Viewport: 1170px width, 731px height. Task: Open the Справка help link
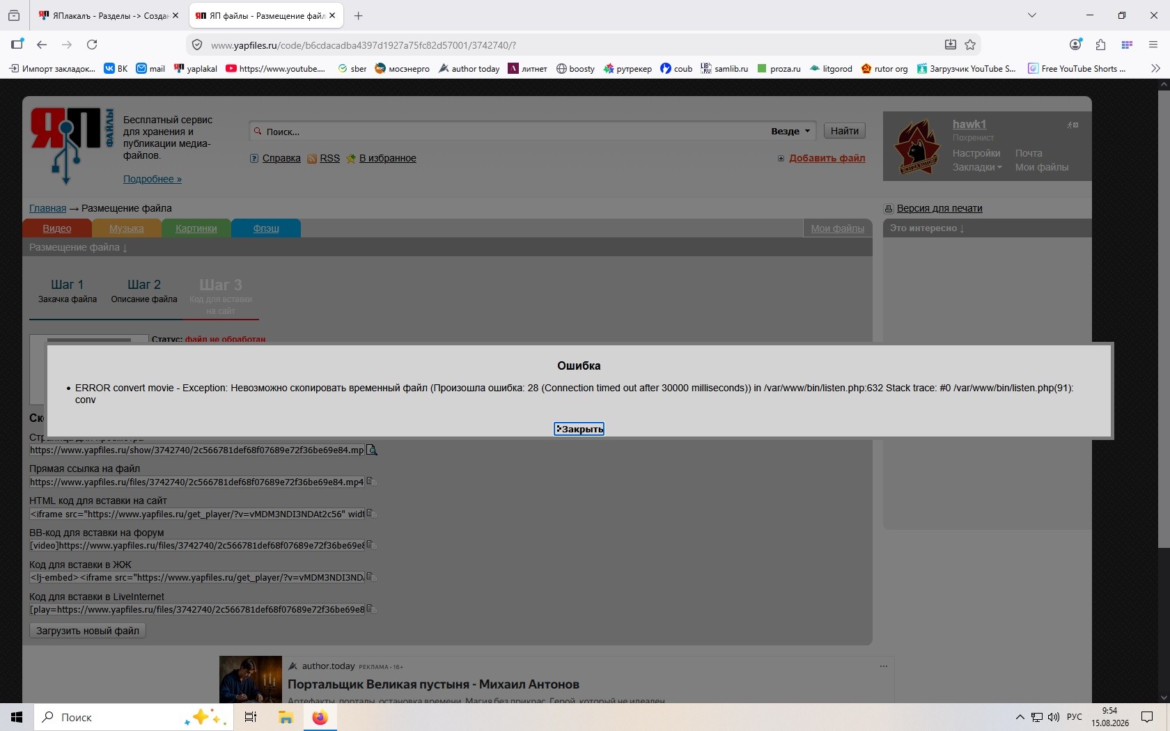[281, 158]
